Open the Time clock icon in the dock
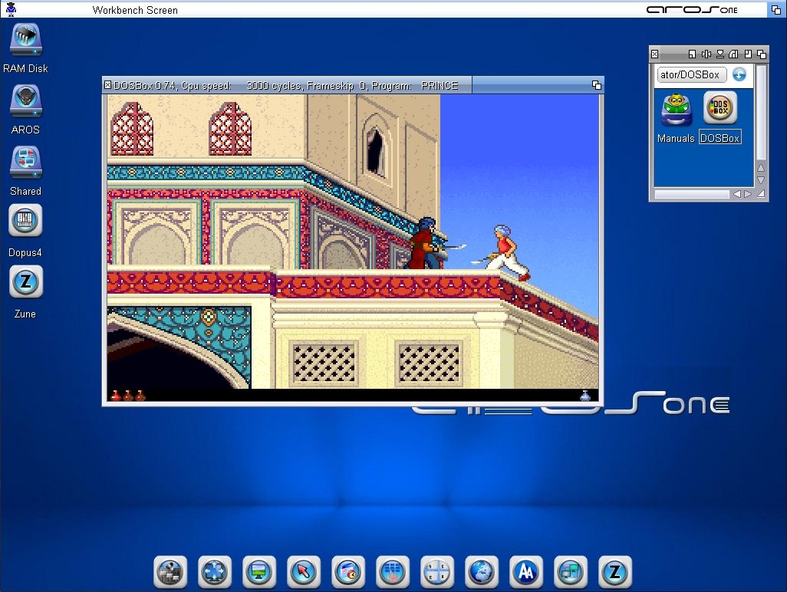Screen dimensions: 787x592 [348, 572]
